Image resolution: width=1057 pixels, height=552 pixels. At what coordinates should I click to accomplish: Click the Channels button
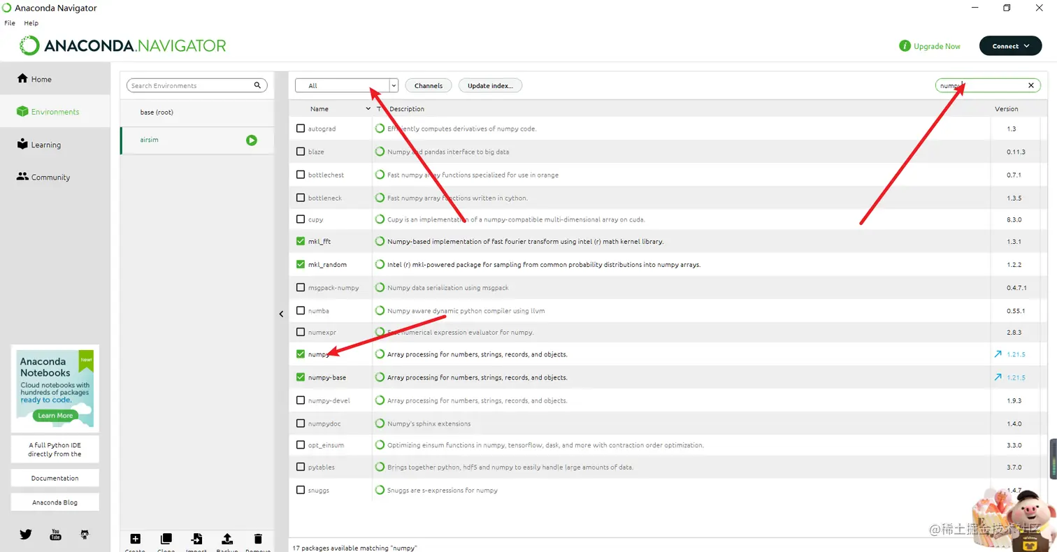point(429,85)
